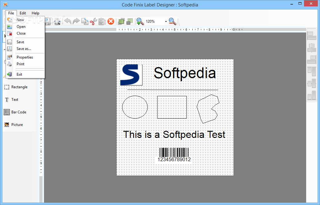The height and width of the screenshot is (205, 320).
Task: Click the Save menu entry
Action: (x=25, y=42)
